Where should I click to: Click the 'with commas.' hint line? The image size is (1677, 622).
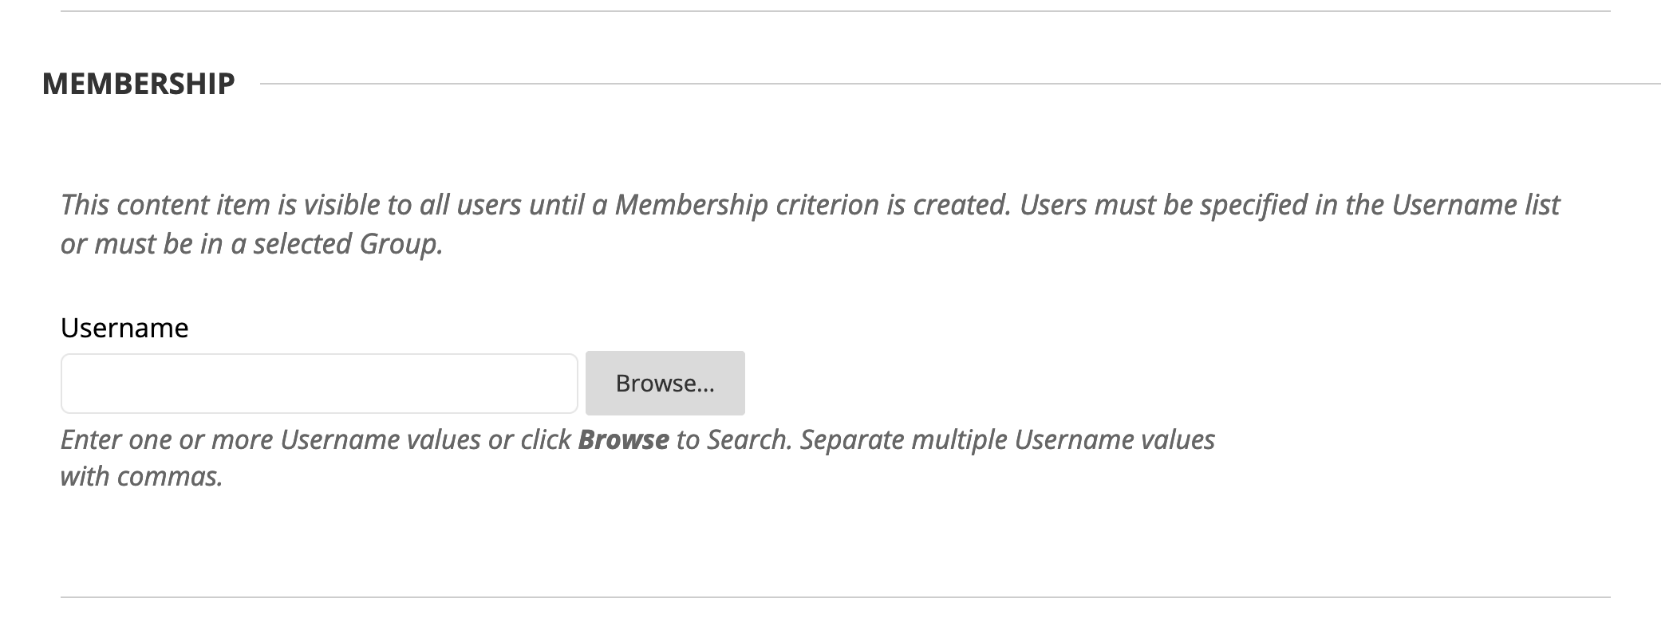click(141, 477)
